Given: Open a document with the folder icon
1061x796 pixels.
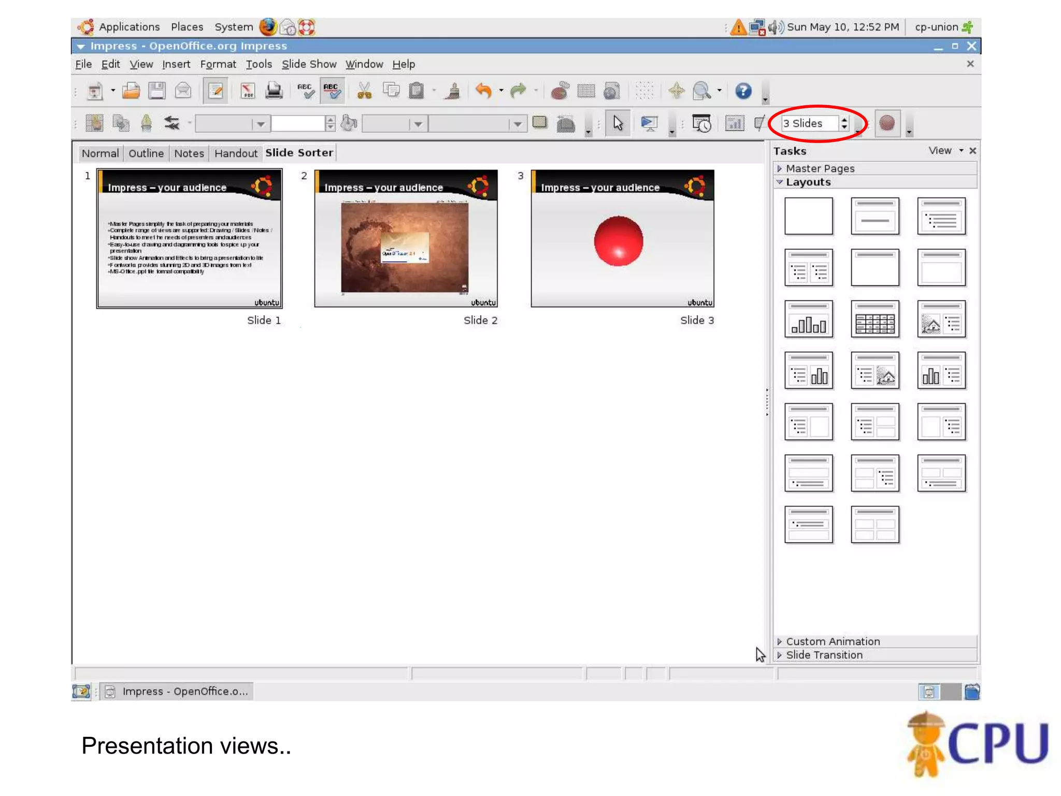Looking at the screenshot, I should (131, 91).
